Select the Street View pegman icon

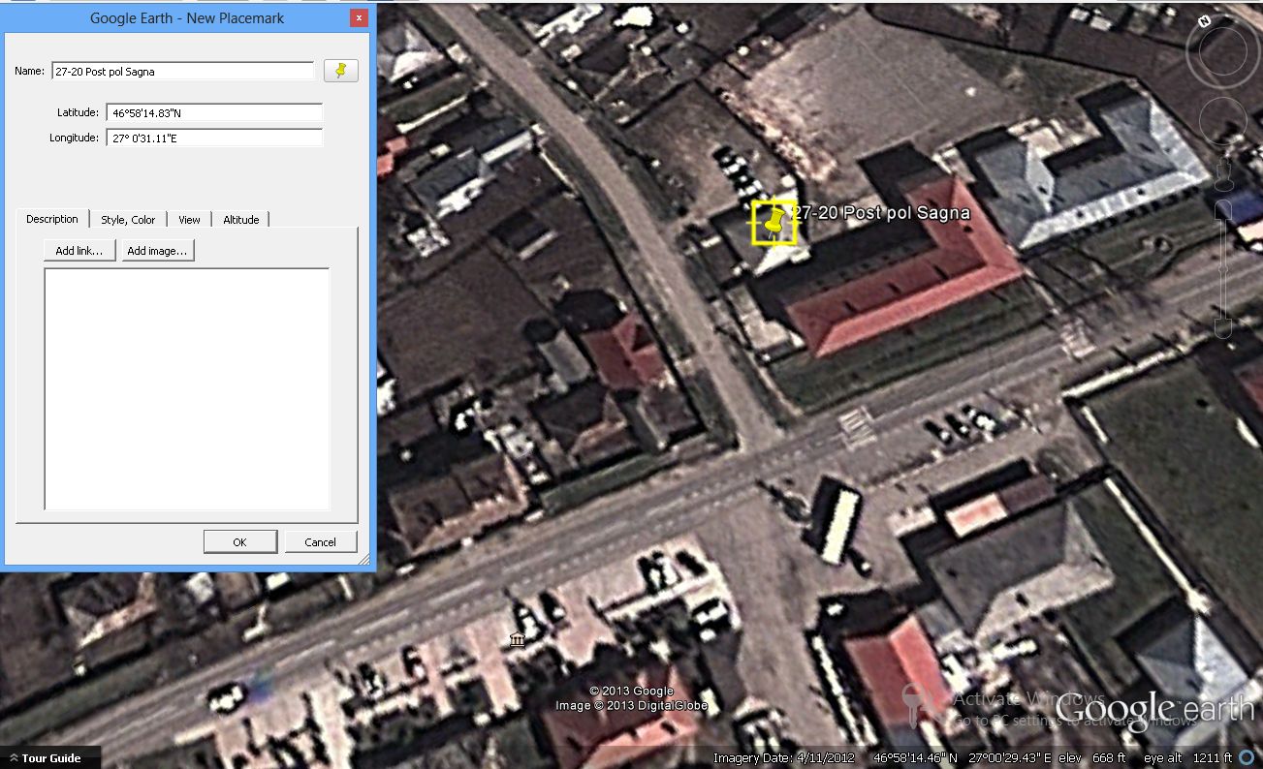tap(1223, 174)
